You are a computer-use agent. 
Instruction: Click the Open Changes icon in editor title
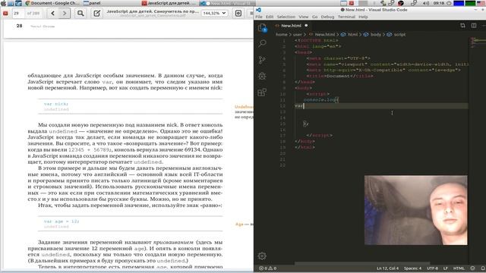pyautogui.click(x=462, y=26)
